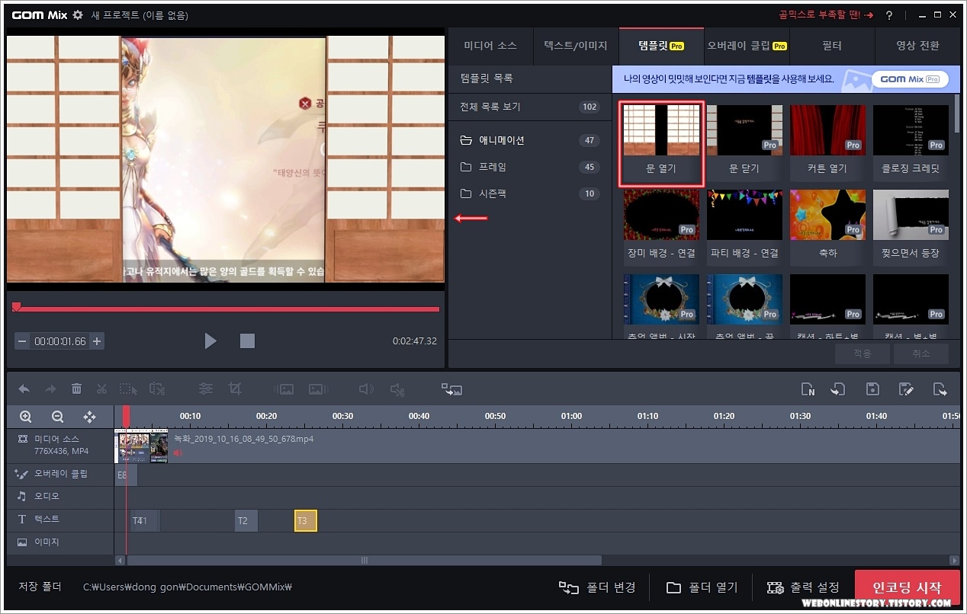
Task: Select the 축하 template
Action: point(827,227)
